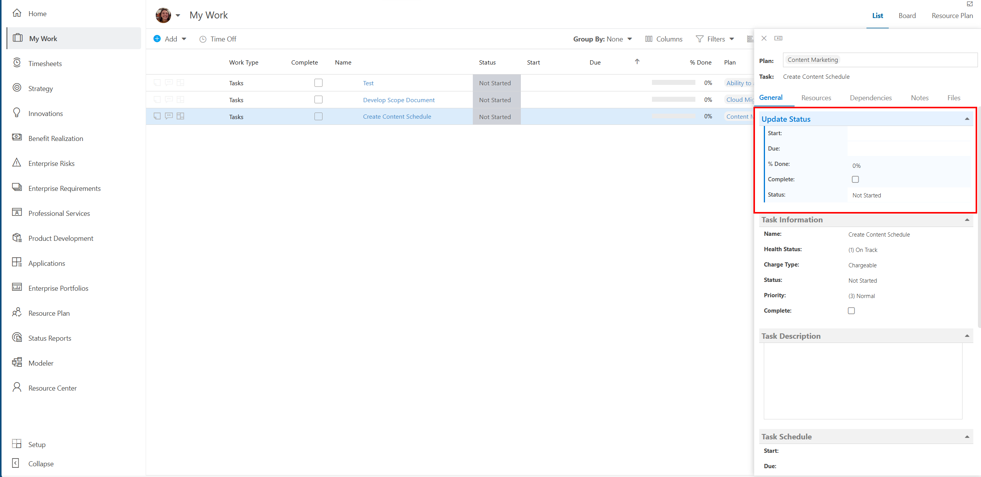Select the List view tab
Image resolution: width=981 pixels, height=477 pixels.
(878, 16)
